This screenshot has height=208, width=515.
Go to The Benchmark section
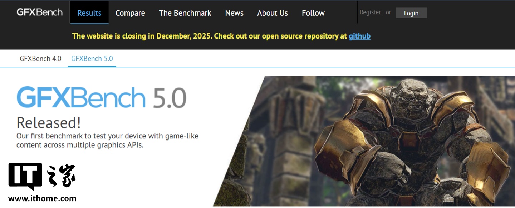click(185, 13)
